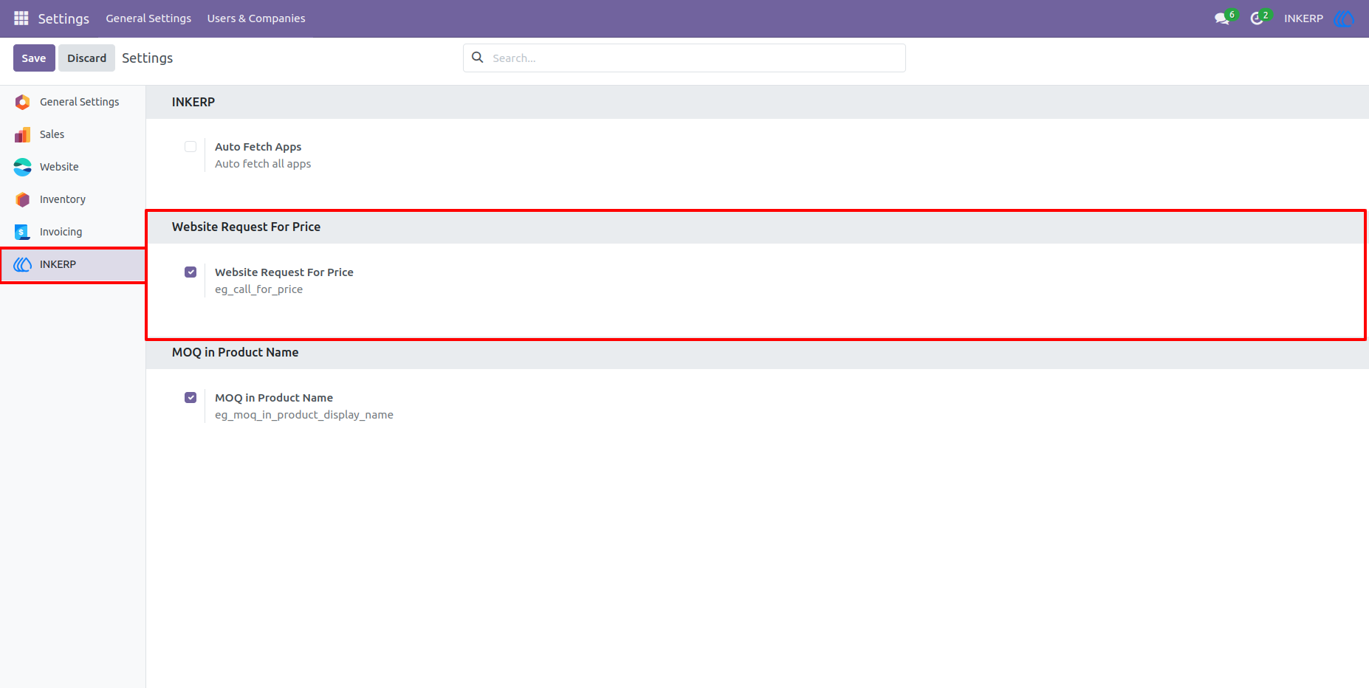Viewport: 1369px width, 688px height.
Task: Open the apps grid menu icon
Action: (x=21, y=18)
